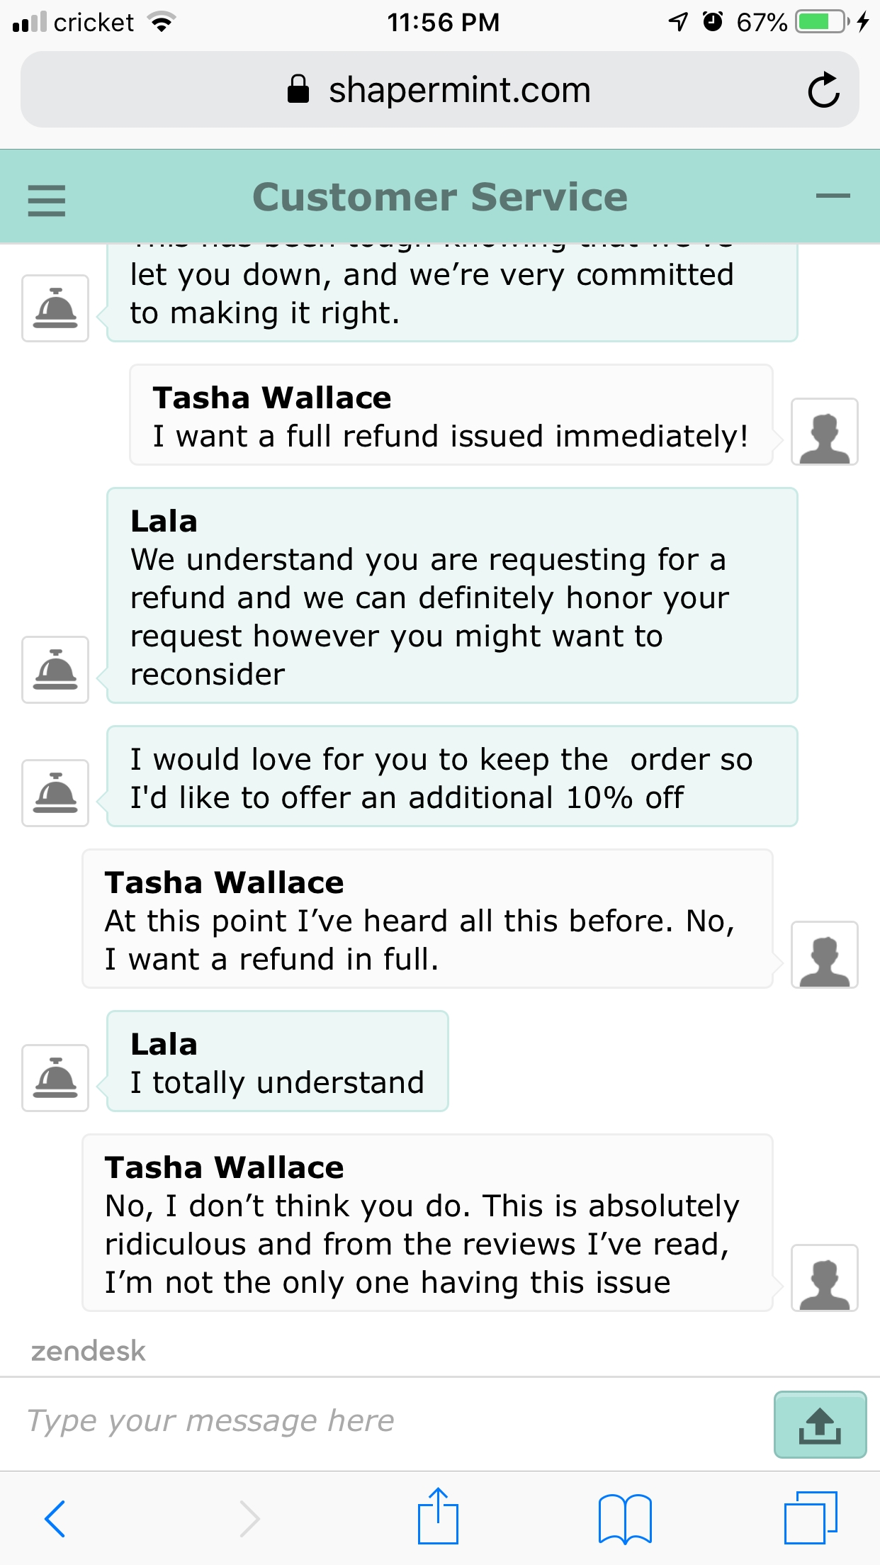Click the zendesk link
Screen dimensions: 880x1565
point(89,1351)
